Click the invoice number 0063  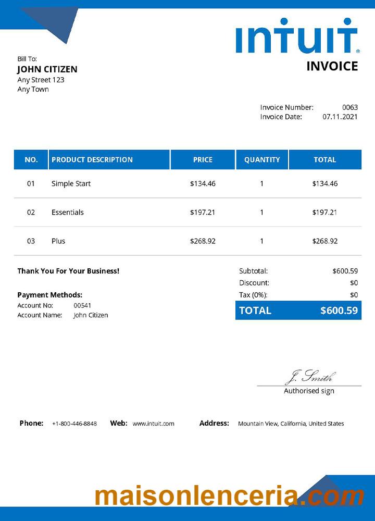pyautogui.click(x=350, y=107)
